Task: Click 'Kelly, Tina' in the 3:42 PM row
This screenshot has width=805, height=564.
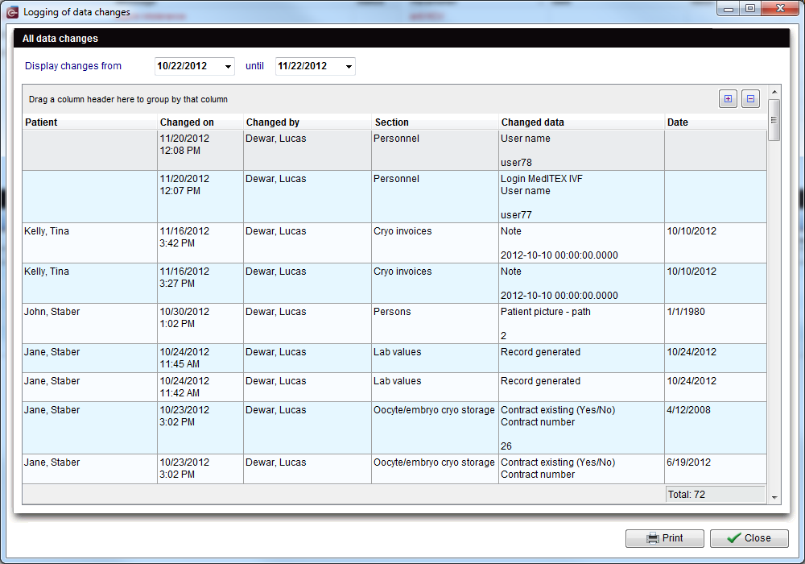Action: pyautogui.click(x=47, y=231)
